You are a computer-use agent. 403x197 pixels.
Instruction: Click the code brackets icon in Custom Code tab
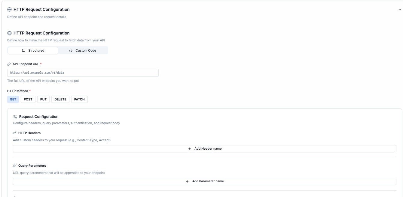click(x=71, y=51)
